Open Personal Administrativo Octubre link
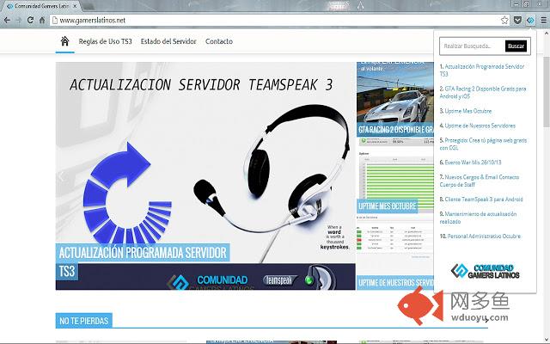This screenshot has width=550, height=344. [484, 236]
